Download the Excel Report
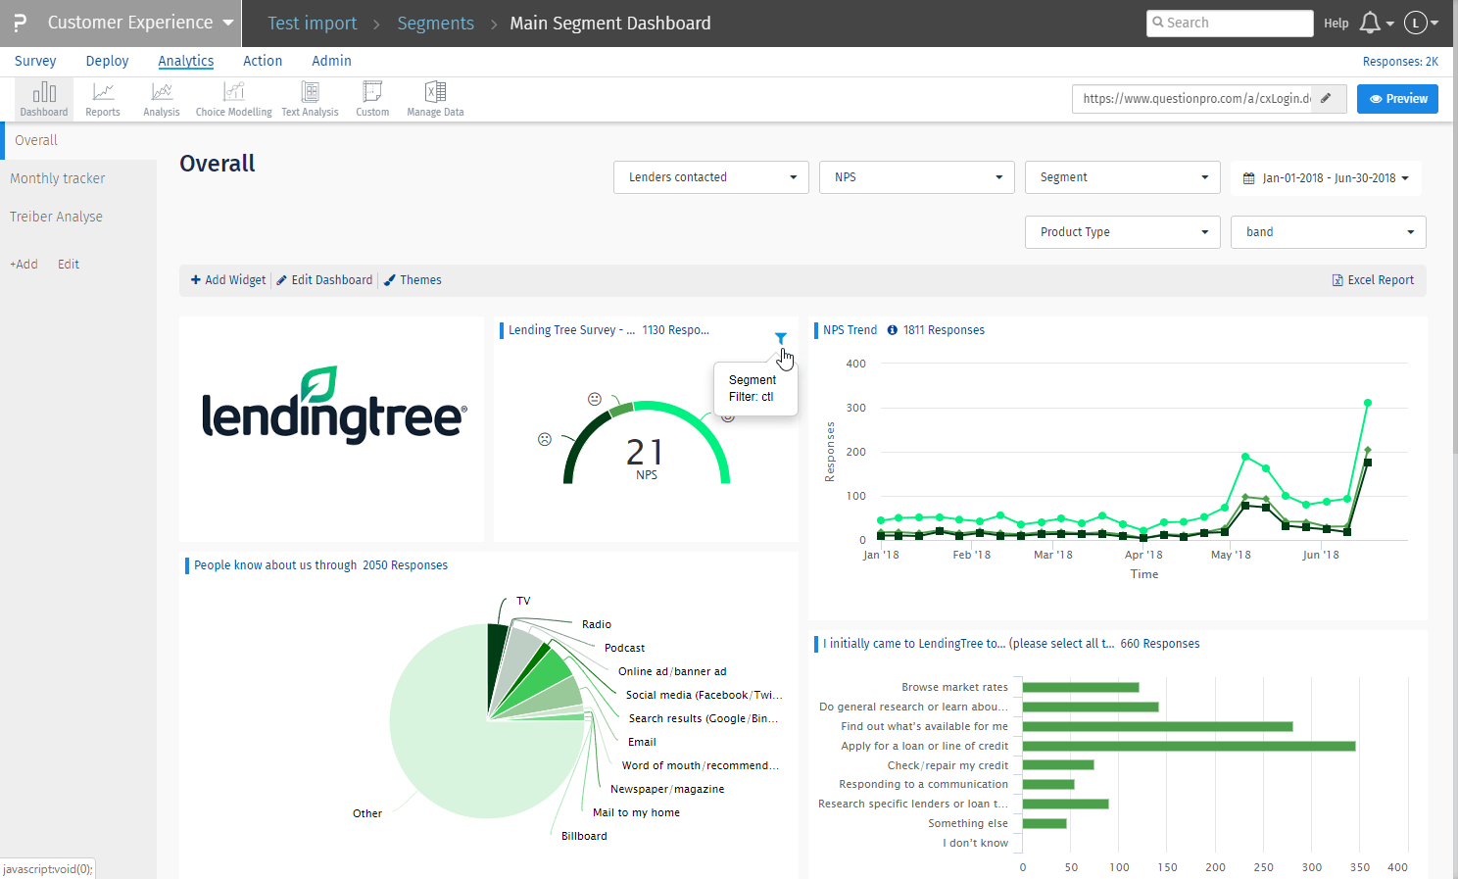1458x879 pixels. [1373, 280]
